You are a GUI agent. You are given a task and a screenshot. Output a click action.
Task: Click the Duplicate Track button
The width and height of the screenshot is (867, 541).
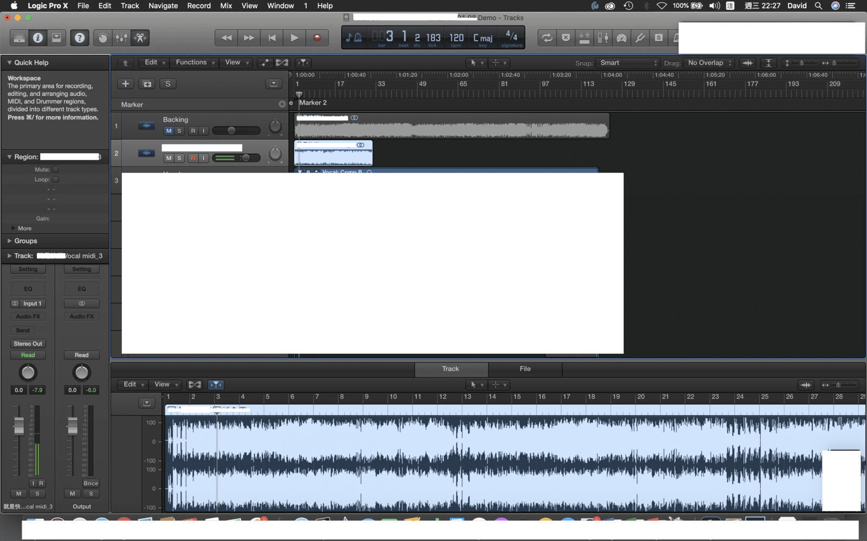(147, 84)
